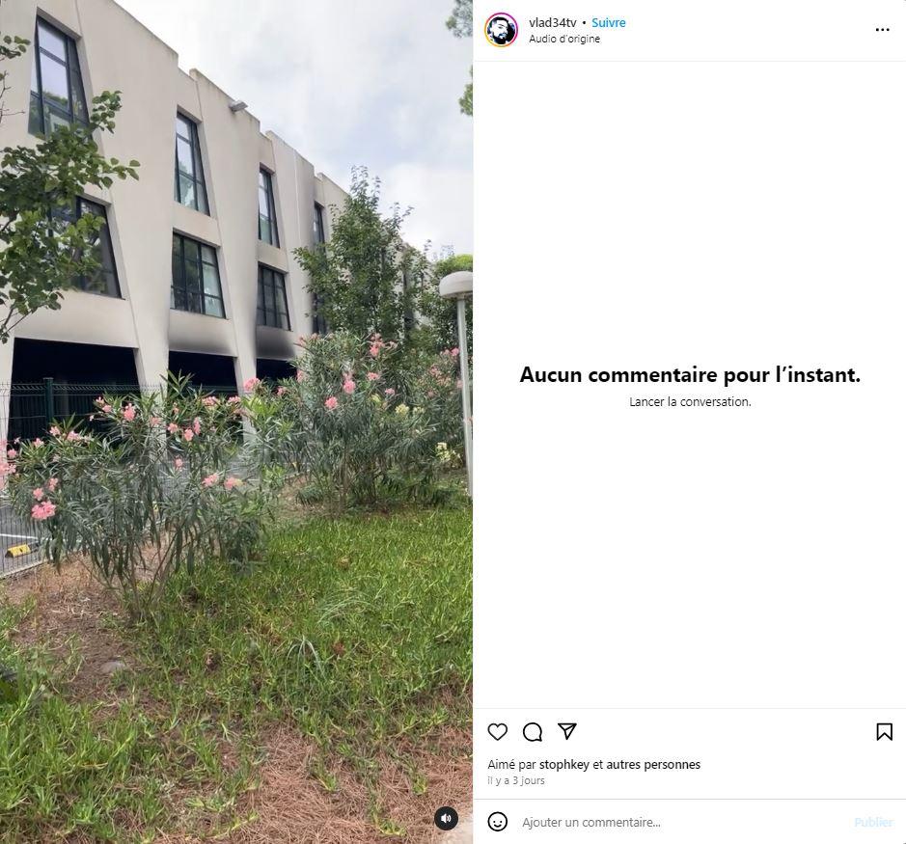Open comments via speech bubble icon
This screenshot has height=844, width=906.
(x=533, y=732)
